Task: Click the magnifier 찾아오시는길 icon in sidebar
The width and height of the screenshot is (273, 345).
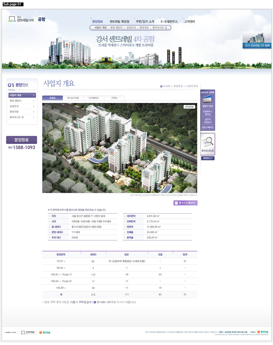Action: (x=208, y=142)
